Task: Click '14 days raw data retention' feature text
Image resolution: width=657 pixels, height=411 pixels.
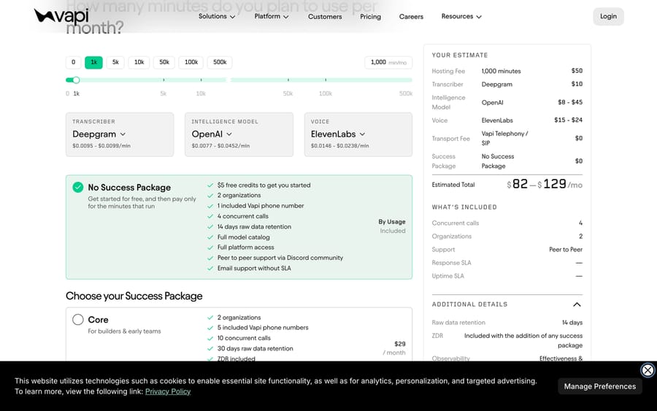Action: click(254, 226)
